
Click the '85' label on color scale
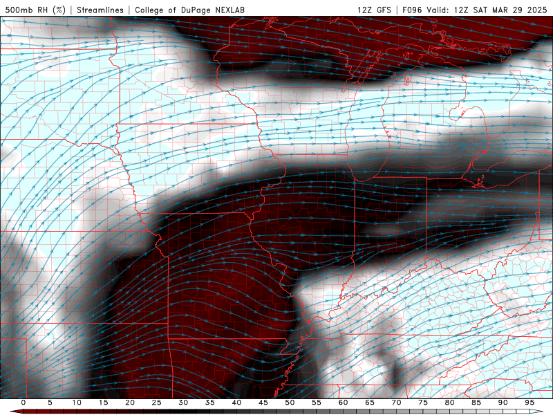click(x=476, y=403)
